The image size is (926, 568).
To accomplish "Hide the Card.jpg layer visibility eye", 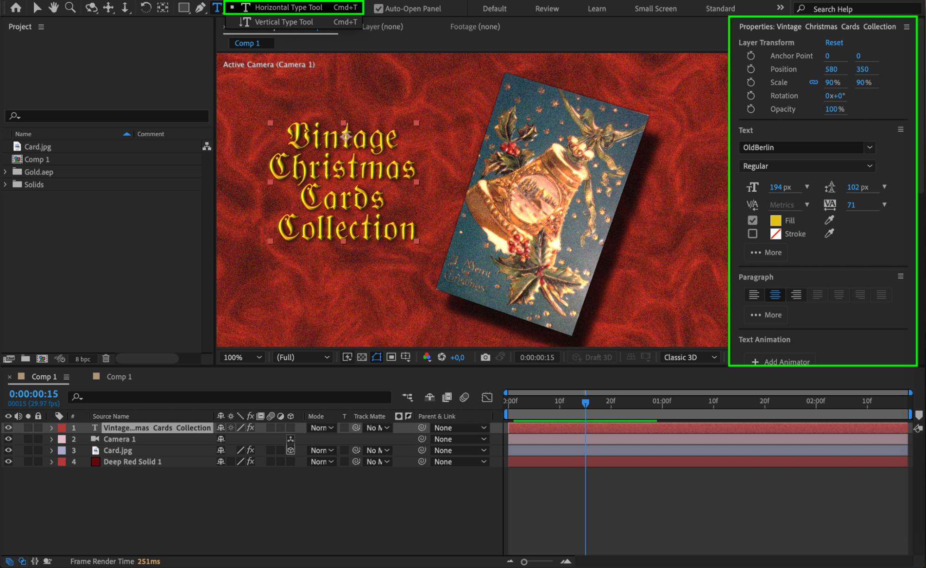I will pyautogui.click(x=8, y=450).
